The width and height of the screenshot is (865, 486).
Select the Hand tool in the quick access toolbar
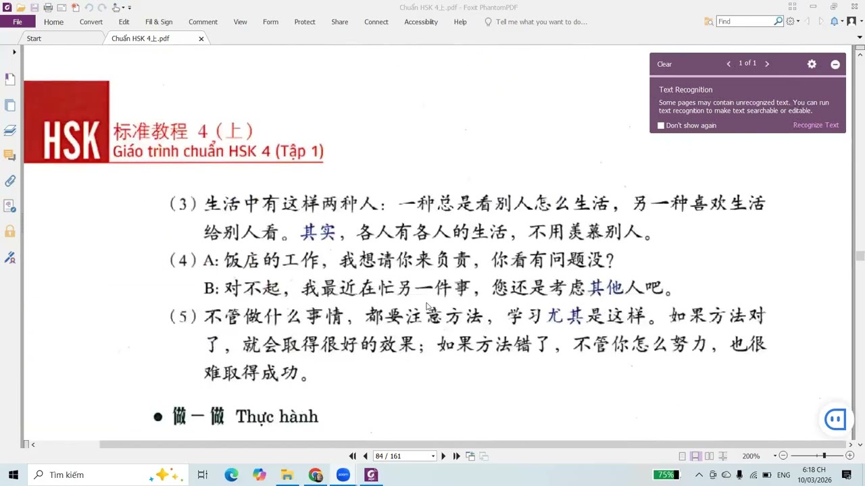(116, 7)
